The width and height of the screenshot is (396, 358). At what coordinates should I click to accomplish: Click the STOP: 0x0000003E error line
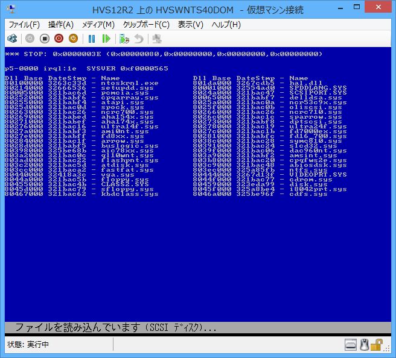coord(164,54)
